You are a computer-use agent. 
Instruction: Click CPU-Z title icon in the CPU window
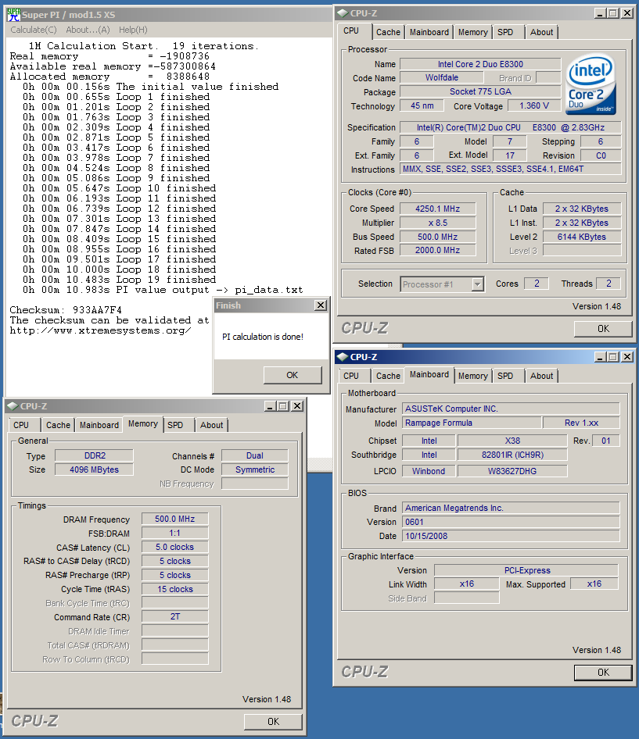click(343, 13)
